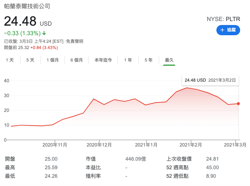Switch to the 6 個月 tab
Image resolution: width=250 pixels, height=186 pixels.
(x=77, y=60)
